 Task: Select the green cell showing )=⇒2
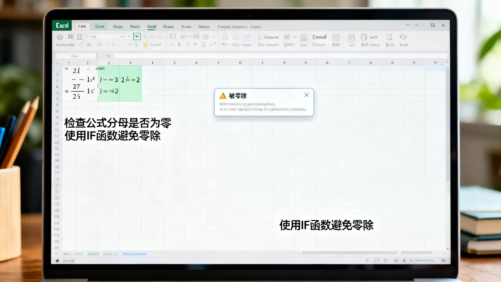coord(109,91)
